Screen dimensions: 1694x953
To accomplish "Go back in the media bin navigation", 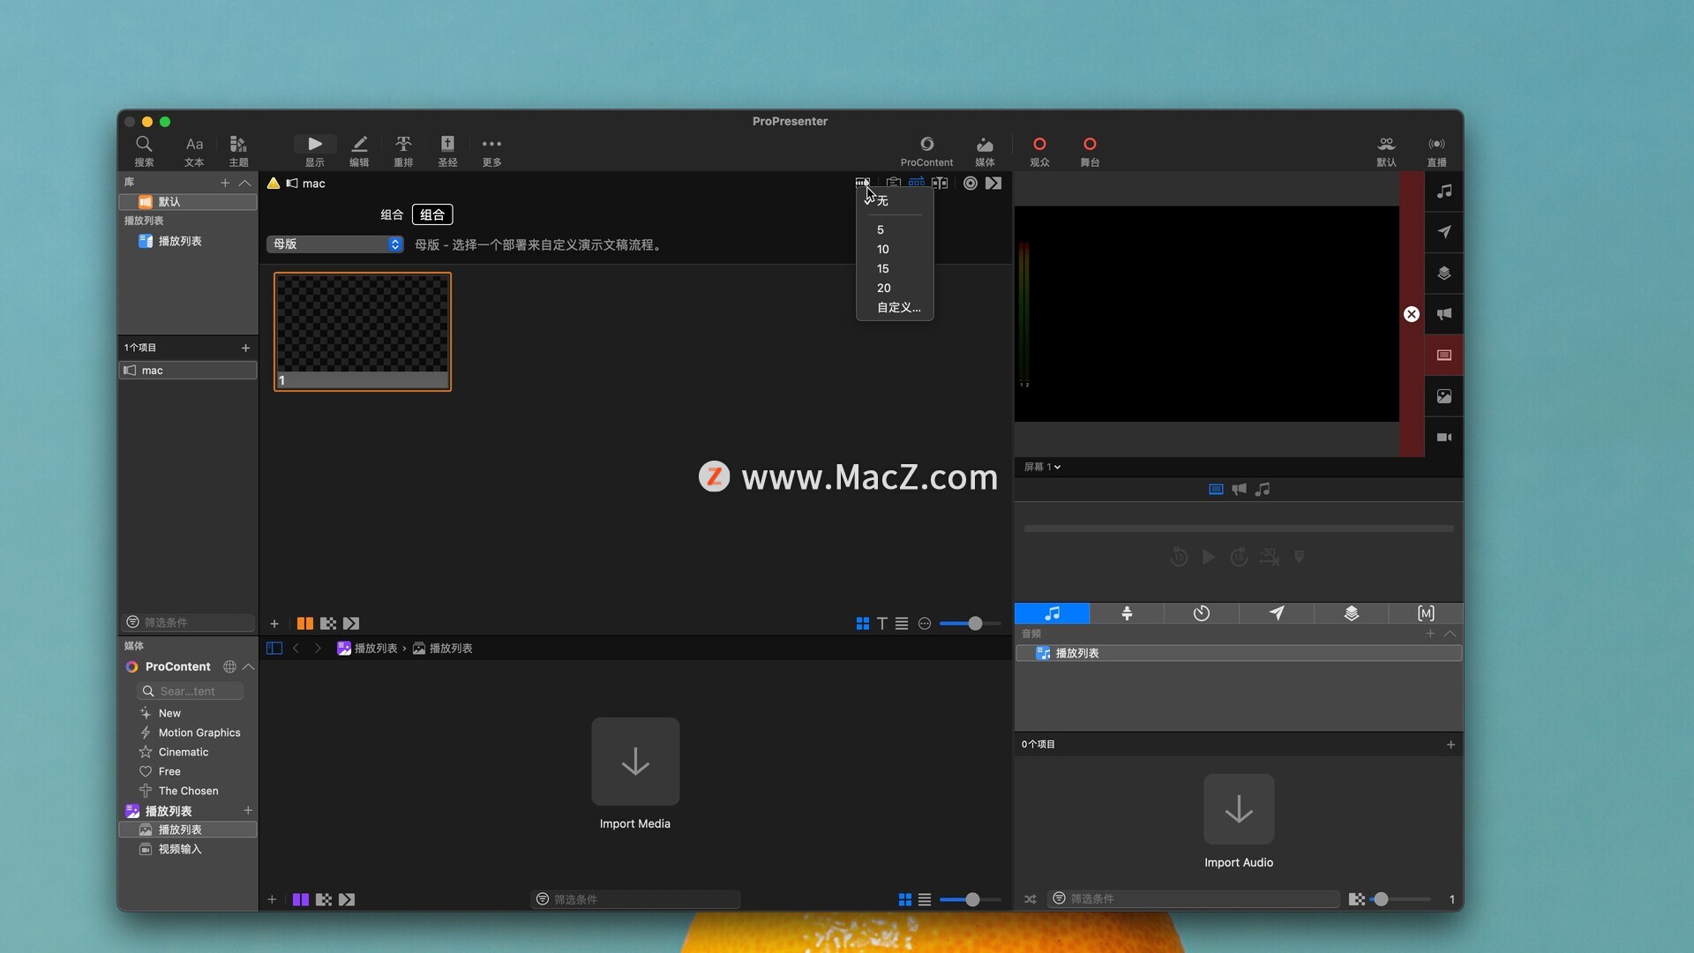I will [x=296, y=649].
